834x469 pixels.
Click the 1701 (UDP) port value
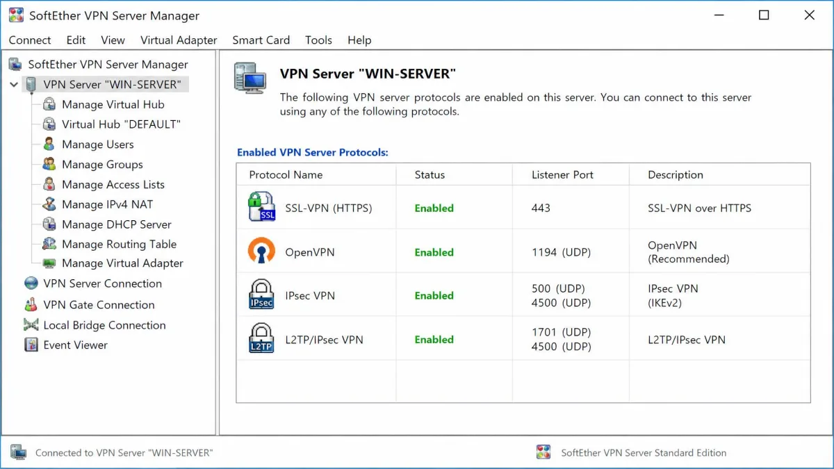[x=561, y=332]
